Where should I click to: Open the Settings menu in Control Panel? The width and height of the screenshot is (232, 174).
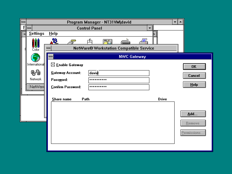tap(37, 34)
